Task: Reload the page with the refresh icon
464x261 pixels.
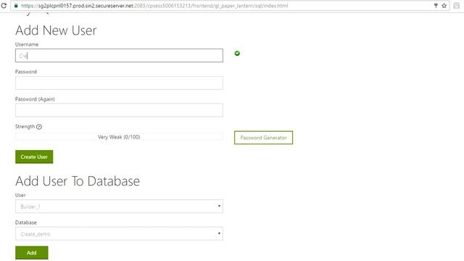Action: (x=4, y=5)
